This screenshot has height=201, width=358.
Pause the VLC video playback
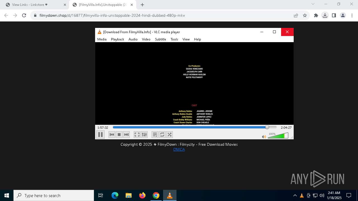pyautogui.click(x=100, y=135)
